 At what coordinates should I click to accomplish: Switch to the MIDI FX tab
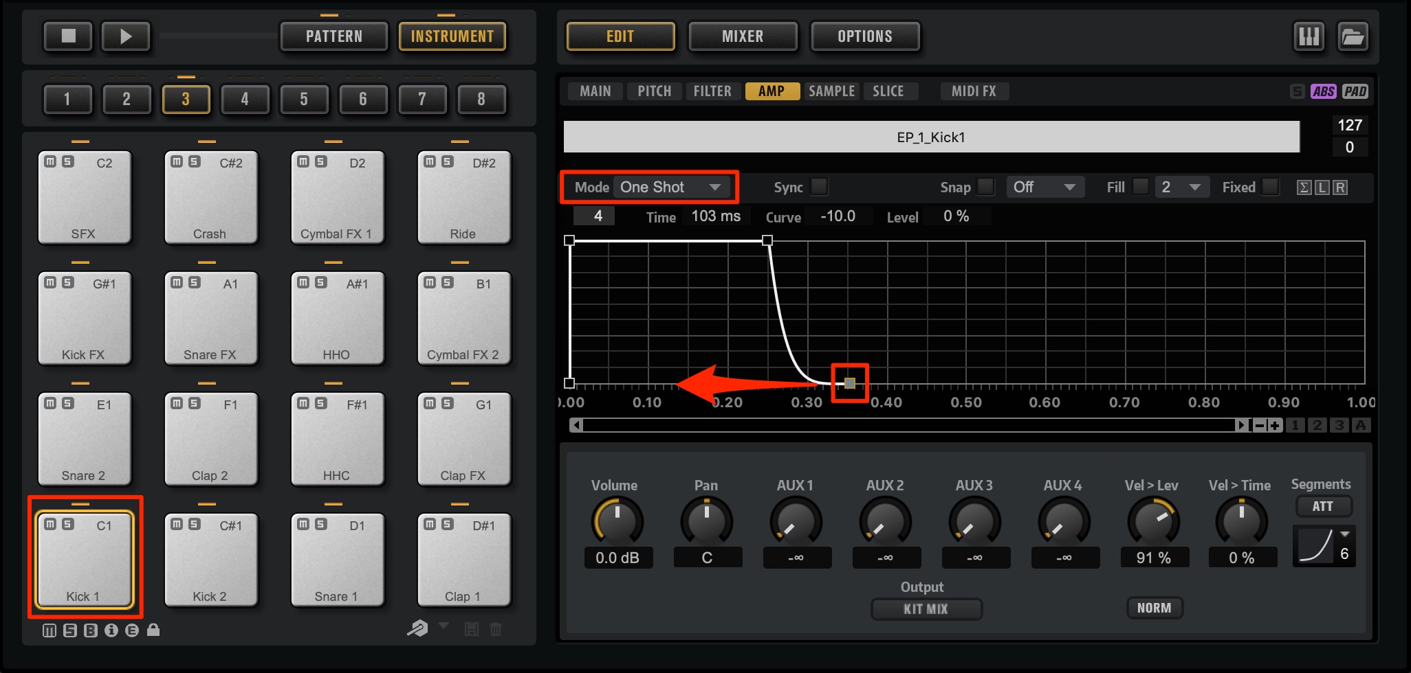(x=974, y=91)
